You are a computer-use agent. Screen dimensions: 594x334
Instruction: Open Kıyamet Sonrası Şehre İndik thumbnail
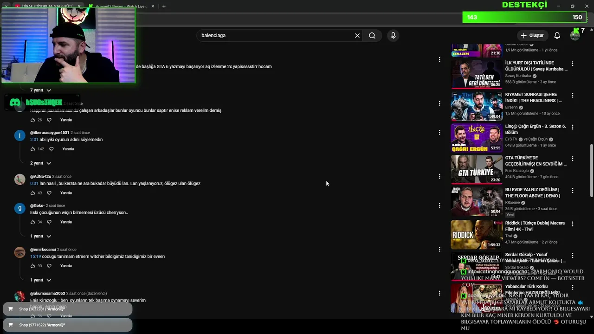[476, 106]
